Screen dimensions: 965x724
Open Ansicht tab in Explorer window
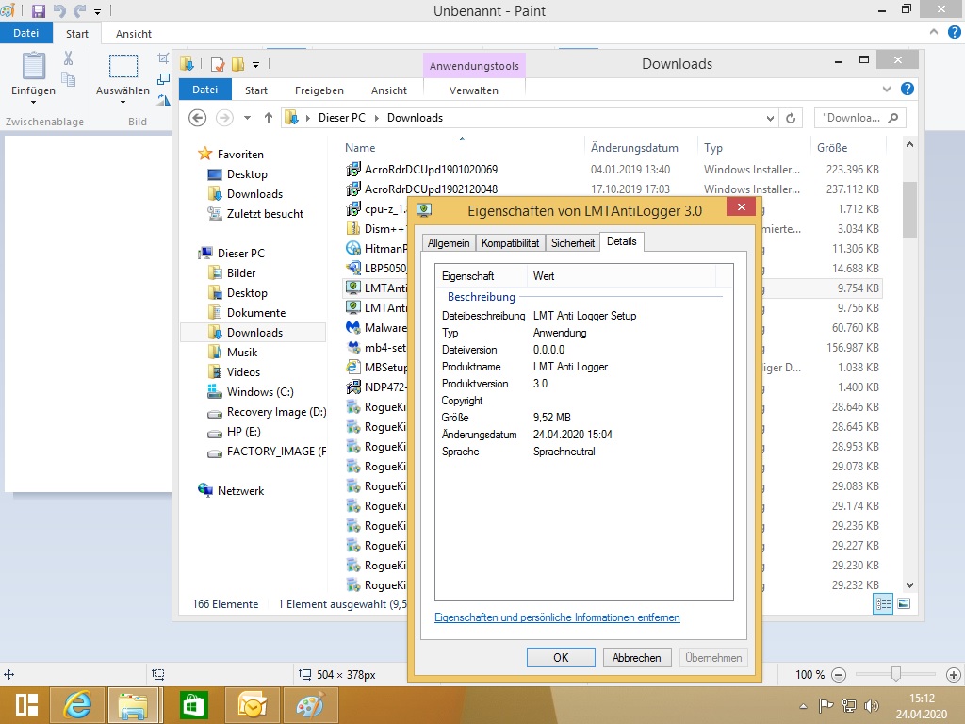pyautogui.click(x=389, y=90)
